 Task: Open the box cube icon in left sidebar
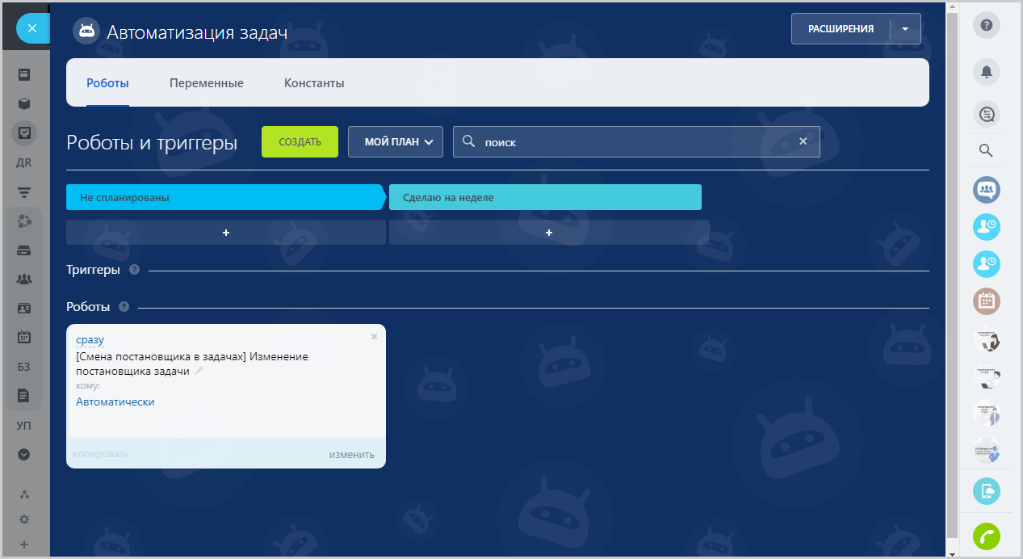point(24,103)
